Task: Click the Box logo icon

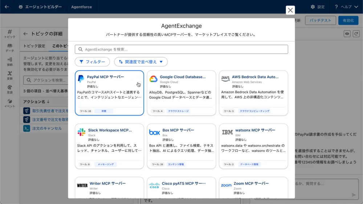Action: point(154,132)
